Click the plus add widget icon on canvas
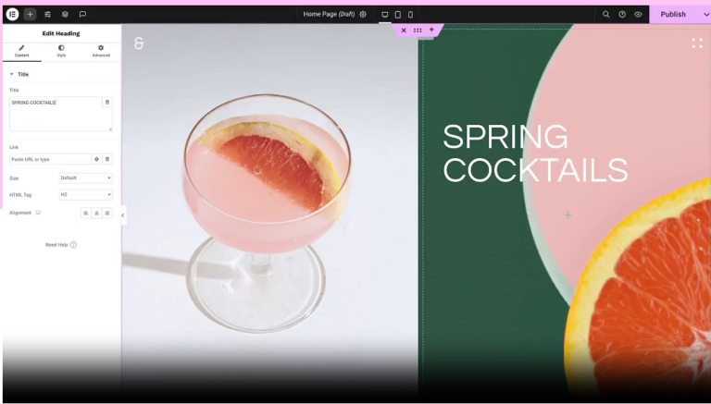This screenshot has width=711, height=404. (x=568, y=215)
